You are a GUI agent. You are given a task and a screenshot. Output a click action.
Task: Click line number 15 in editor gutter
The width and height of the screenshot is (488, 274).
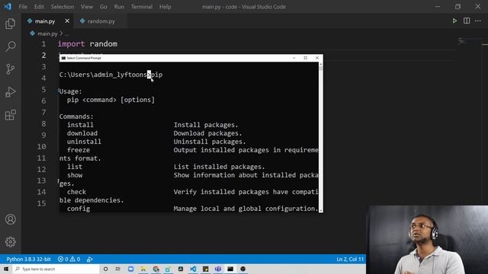click(42, 203)
